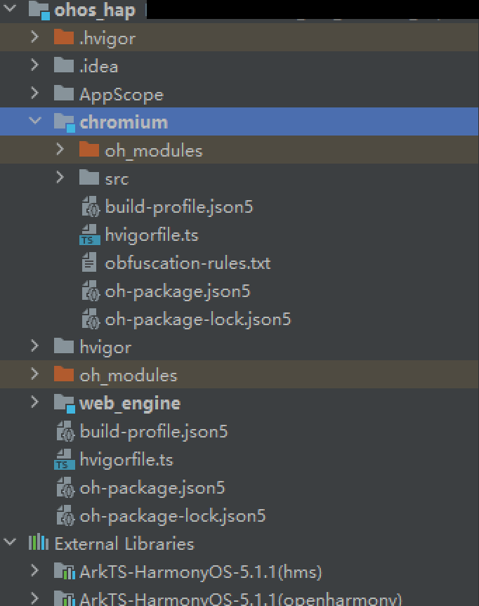Screen dimensions: 479x606
Task: Expand the web_engine module
Action: (x=34, y=403)
